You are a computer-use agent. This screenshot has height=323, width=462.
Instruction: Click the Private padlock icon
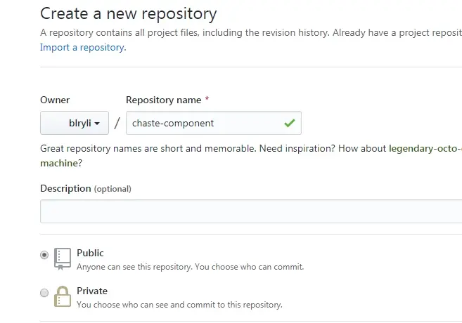[63, 297]
